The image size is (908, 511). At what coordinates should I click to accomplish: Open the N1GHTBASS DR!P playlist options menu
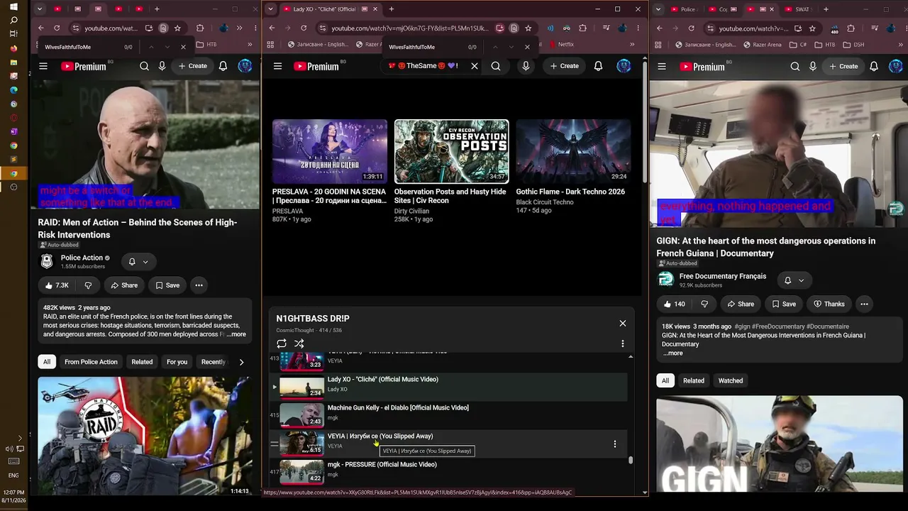click(x=623, y=344)
